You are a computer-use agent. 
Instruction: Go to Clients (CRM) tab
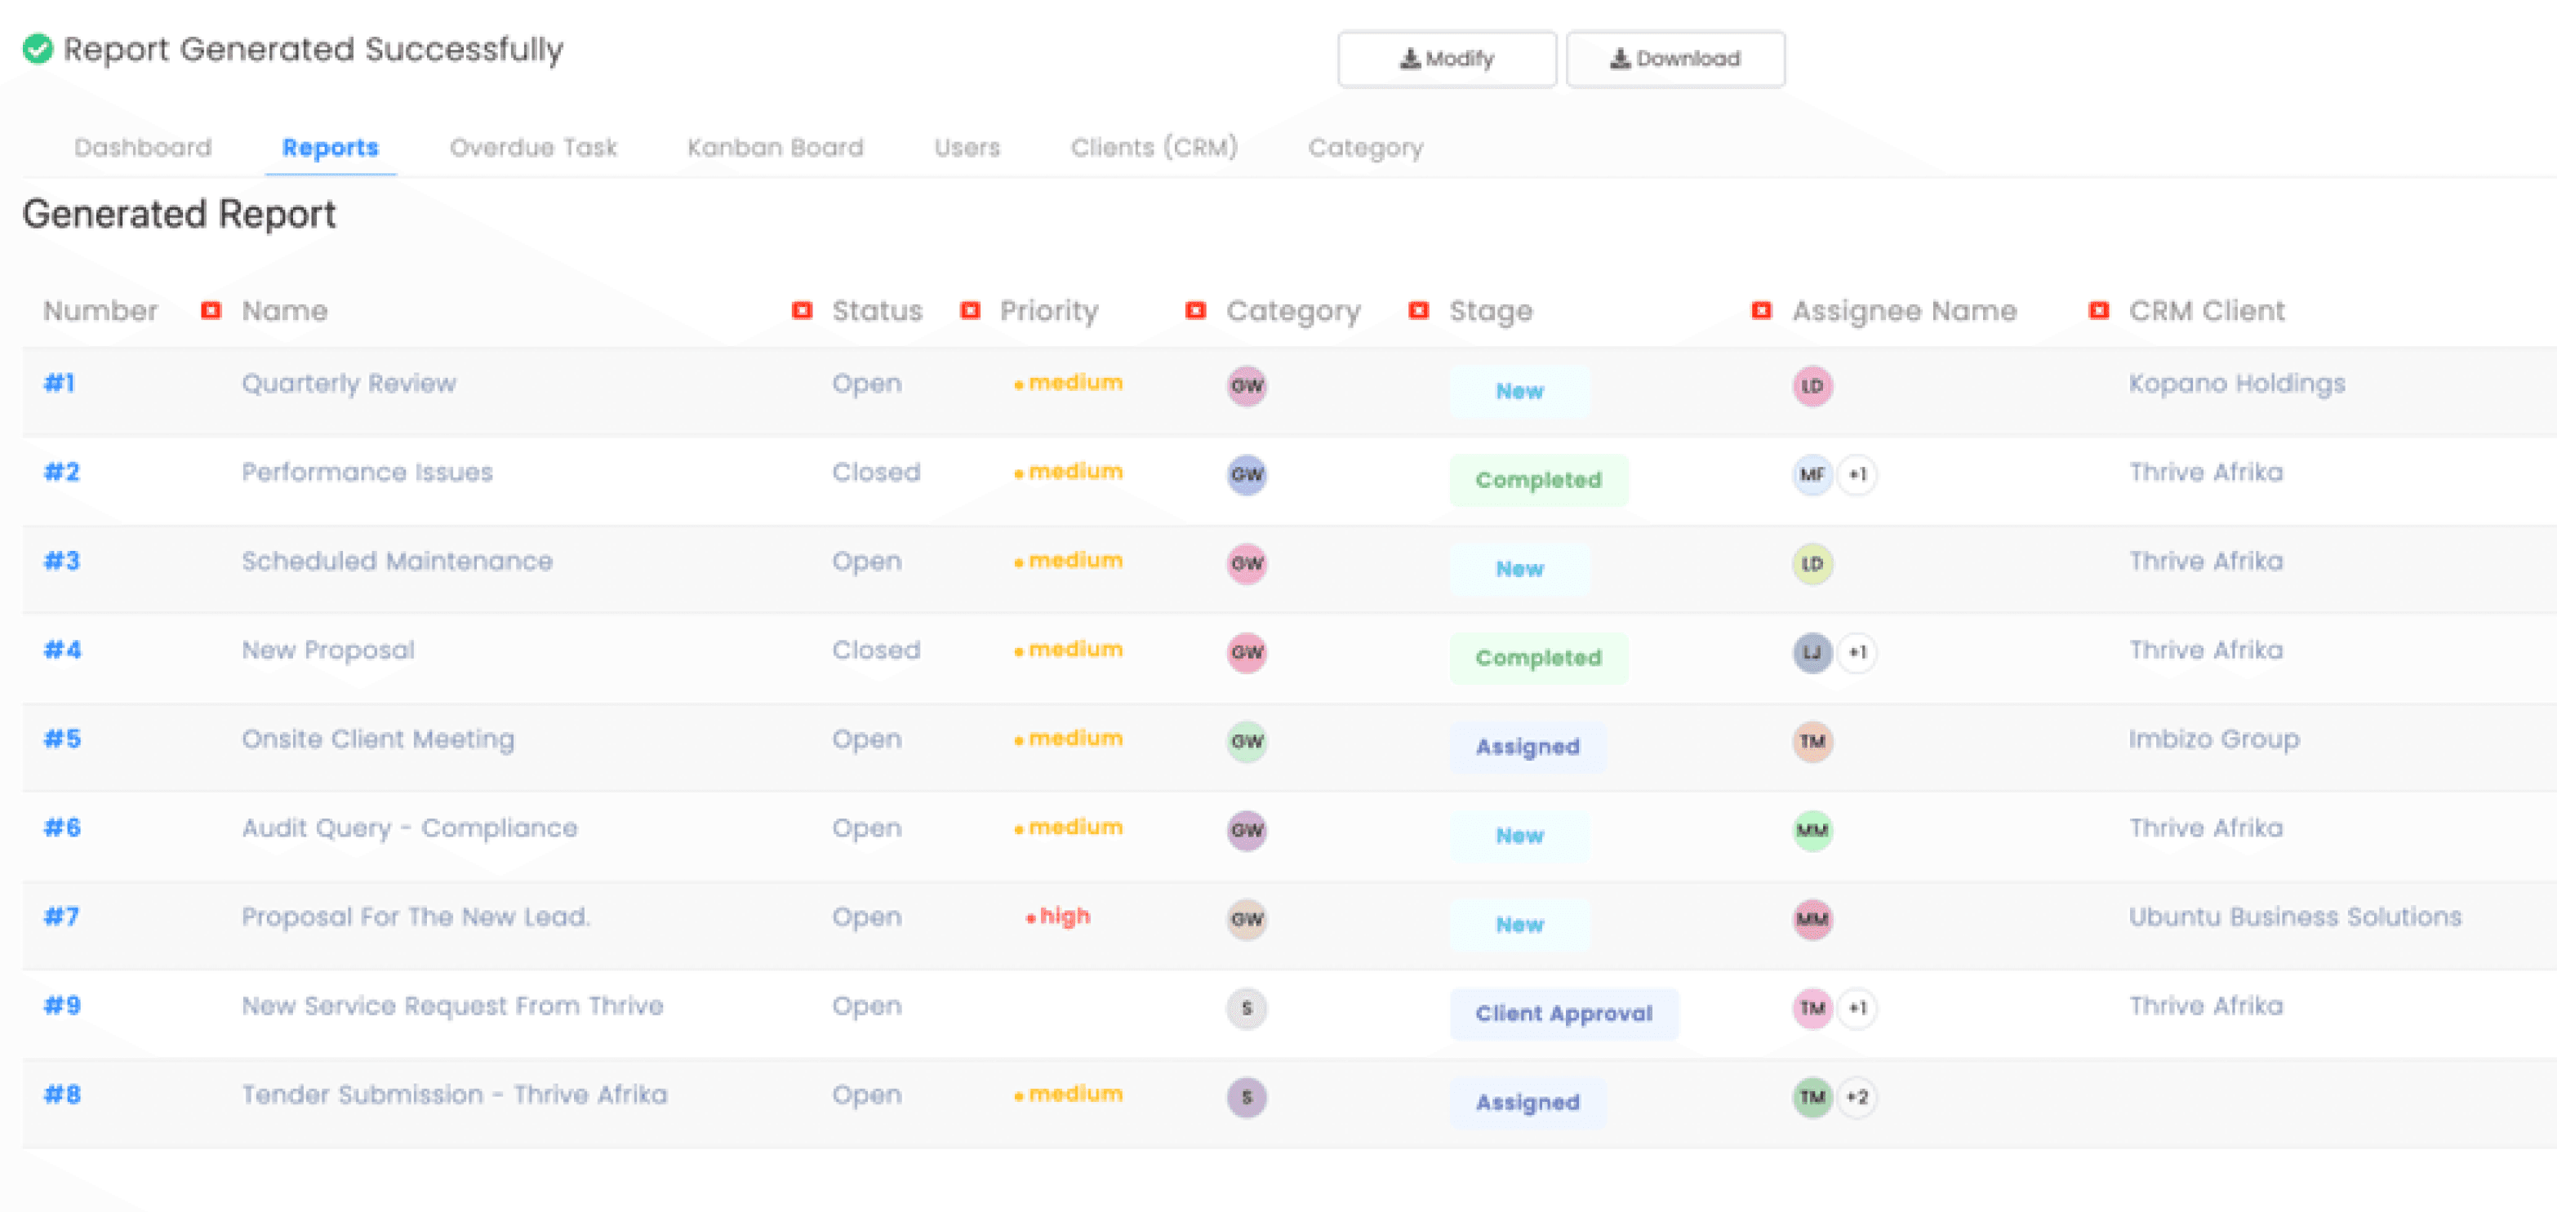coord(1154,148)
